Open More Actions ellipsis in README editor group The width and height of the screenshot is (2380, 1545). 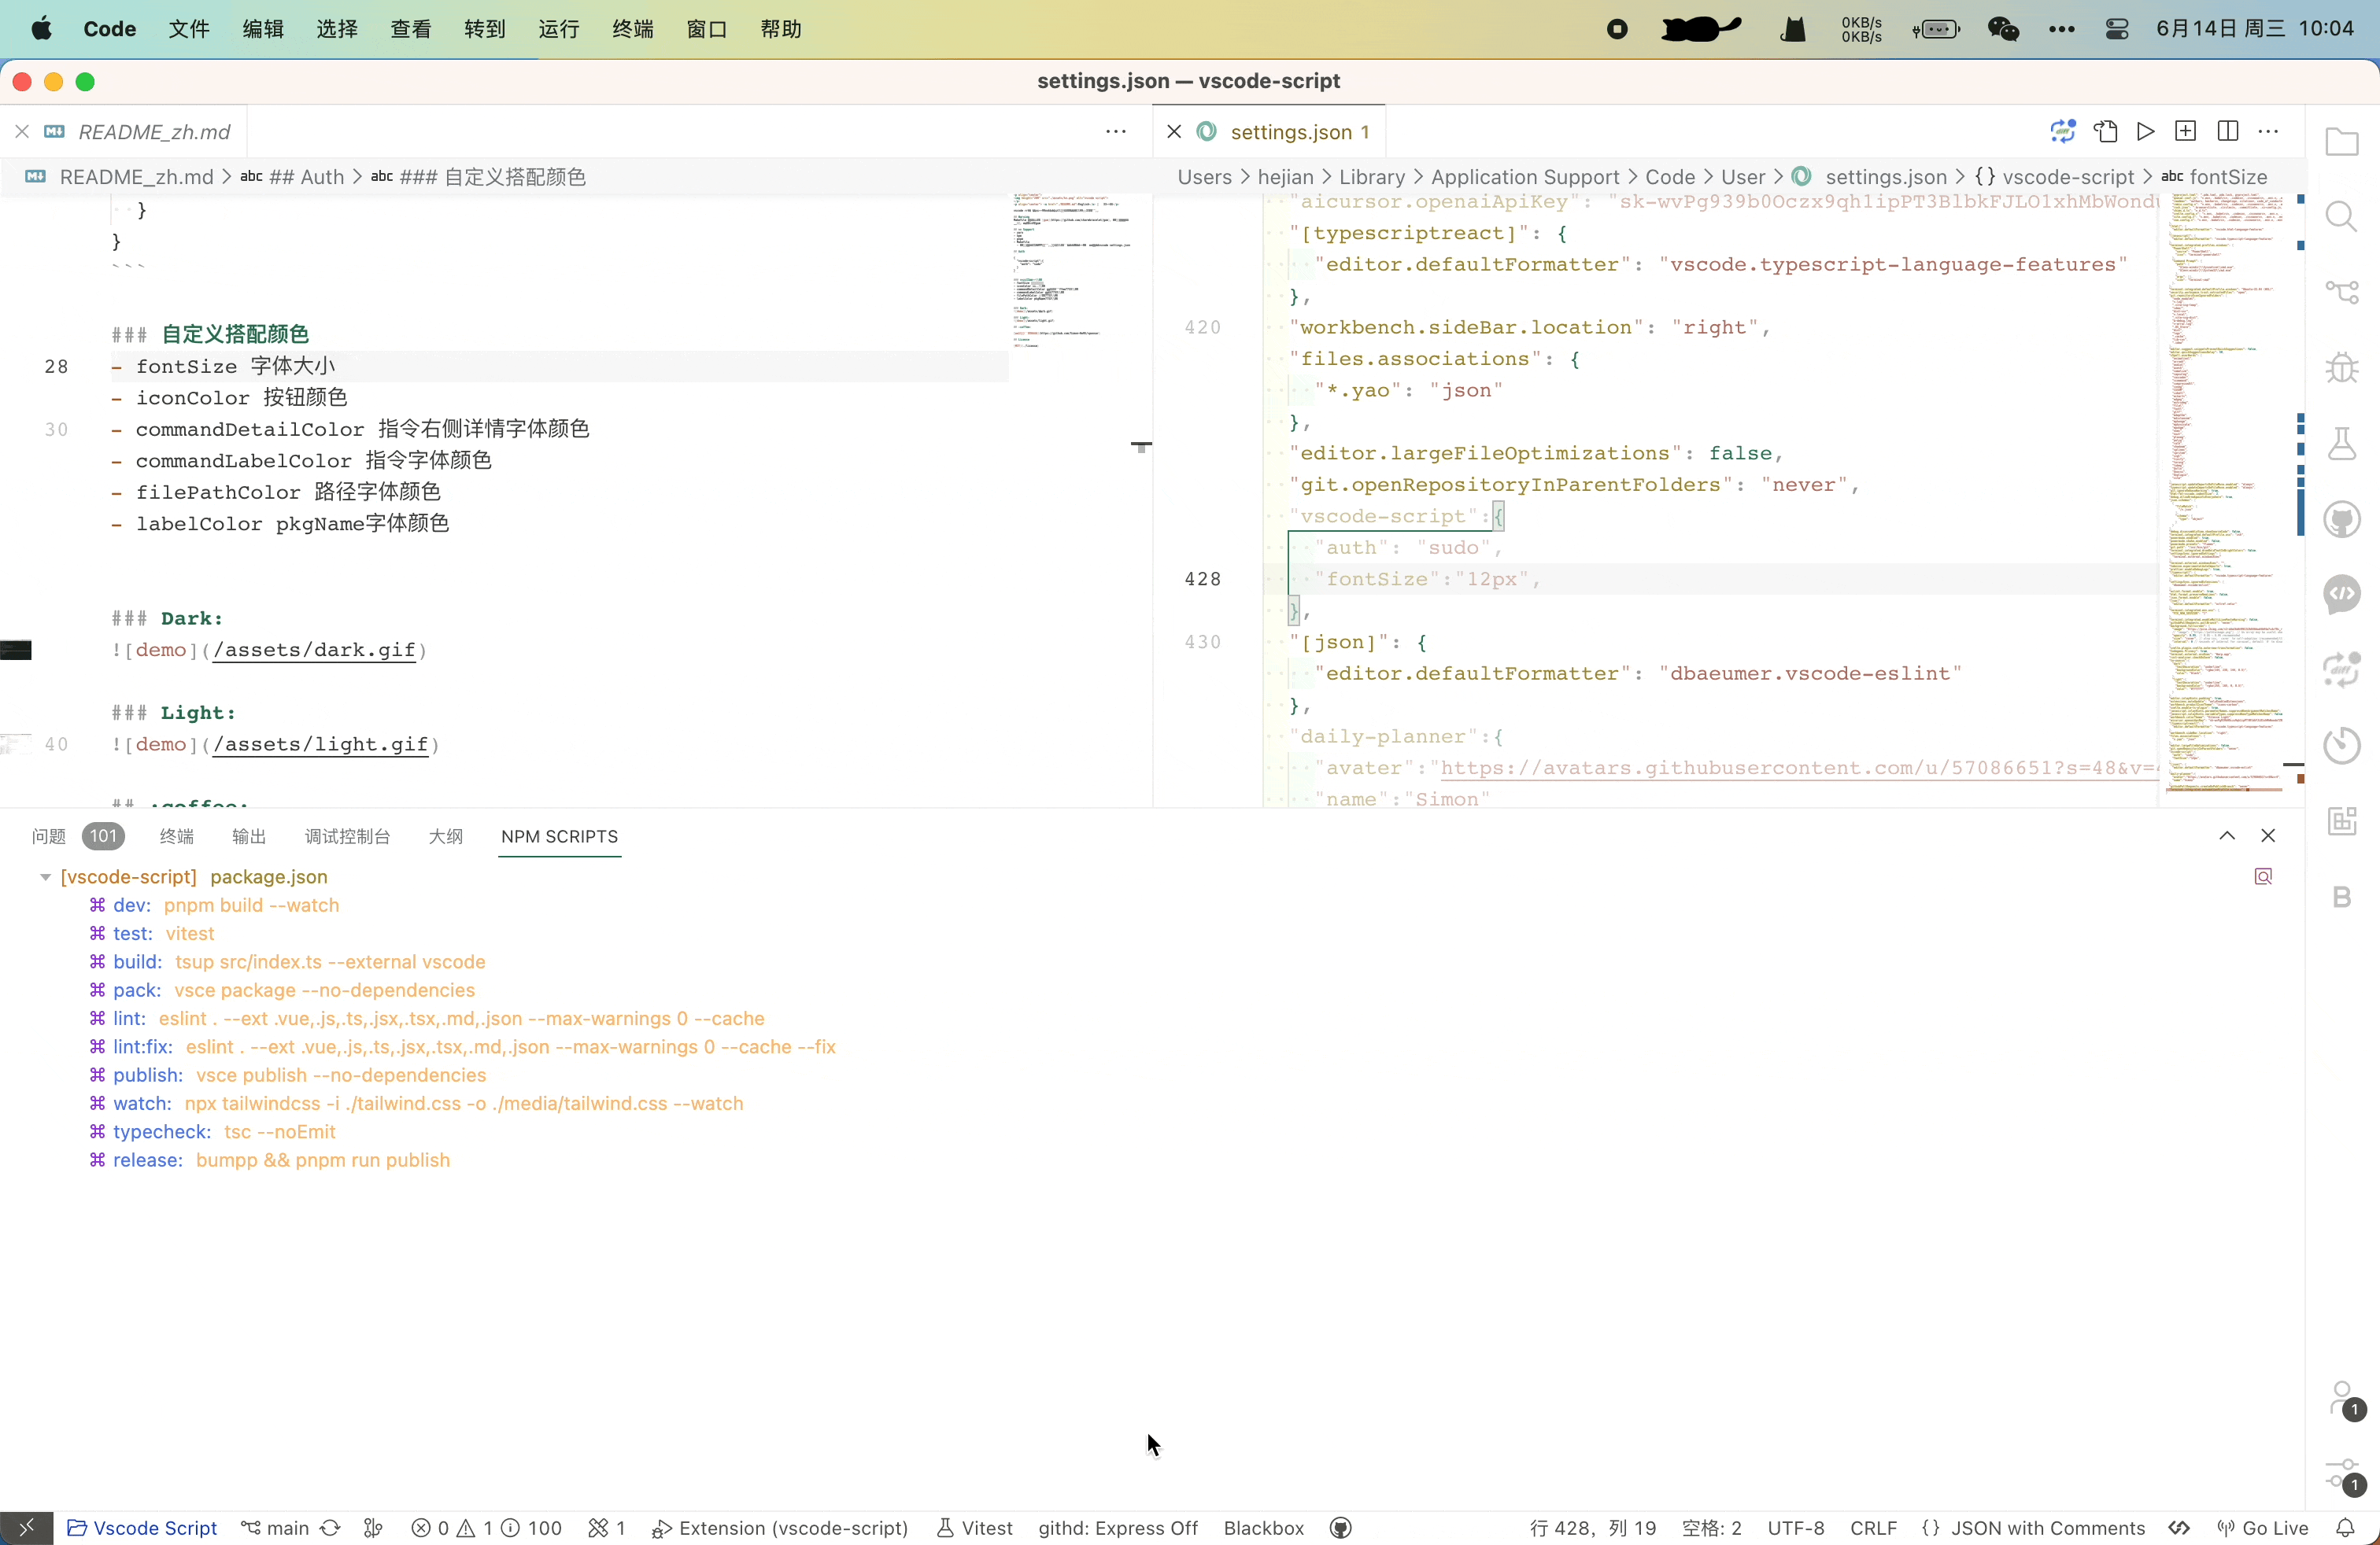point(1116,131)
